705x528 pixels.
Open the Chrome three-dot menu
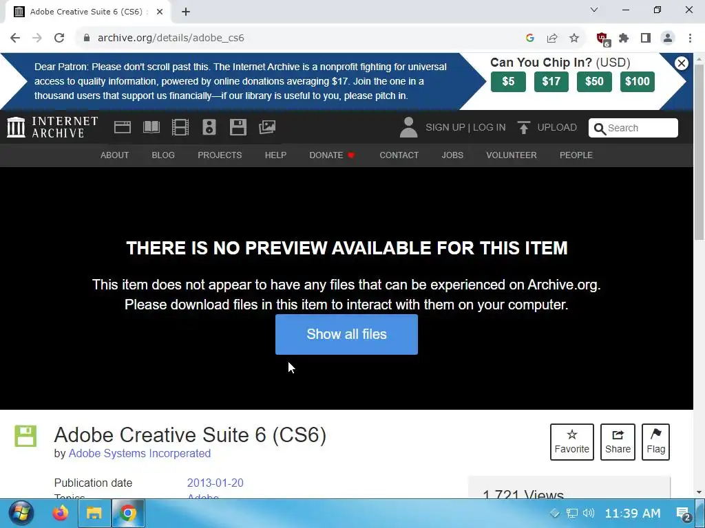tap(690, 38)
